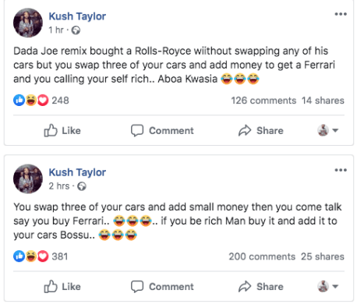Expand the profile selector dropdown on the first post
357x304 pixels.
[x=328, y=130]
